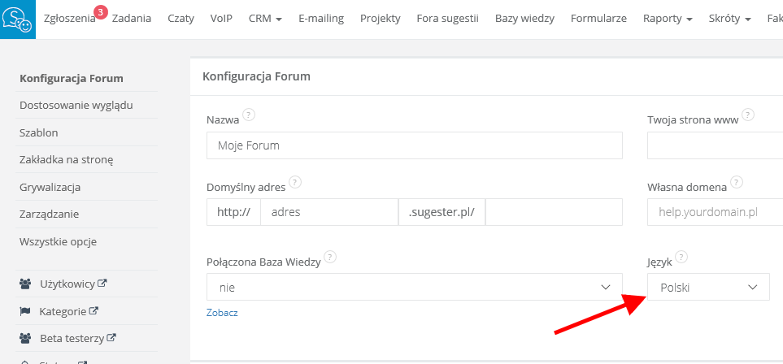Click help icon next to Twoja strona www
The height and width of the screenshot is (364, 783).
(748, 115)
